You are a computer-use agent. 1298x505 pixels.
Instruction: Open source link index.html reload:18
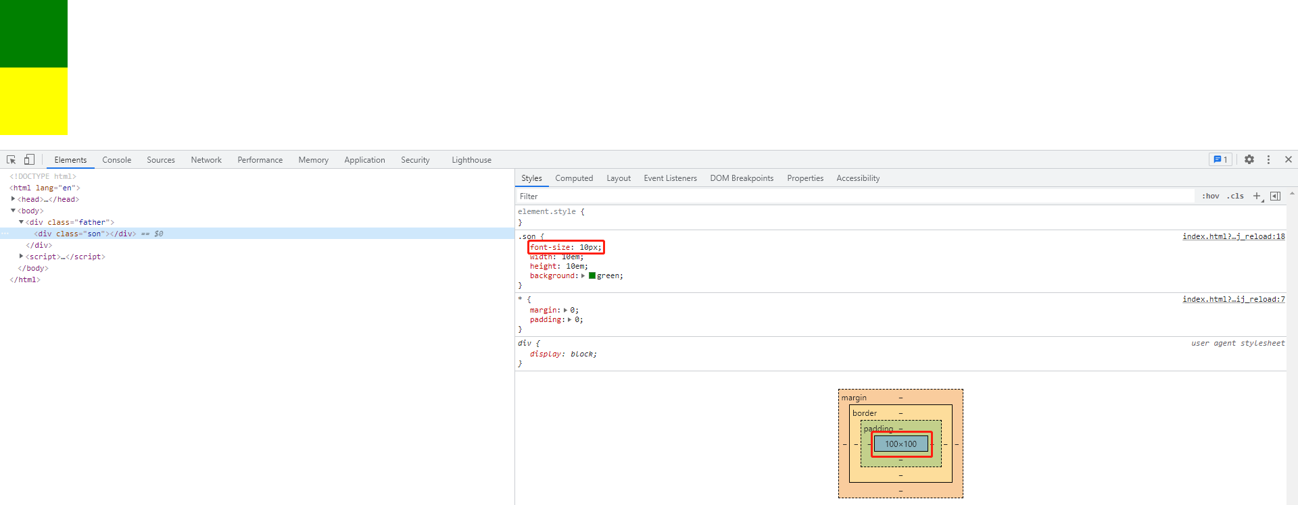click(1234, 236)
